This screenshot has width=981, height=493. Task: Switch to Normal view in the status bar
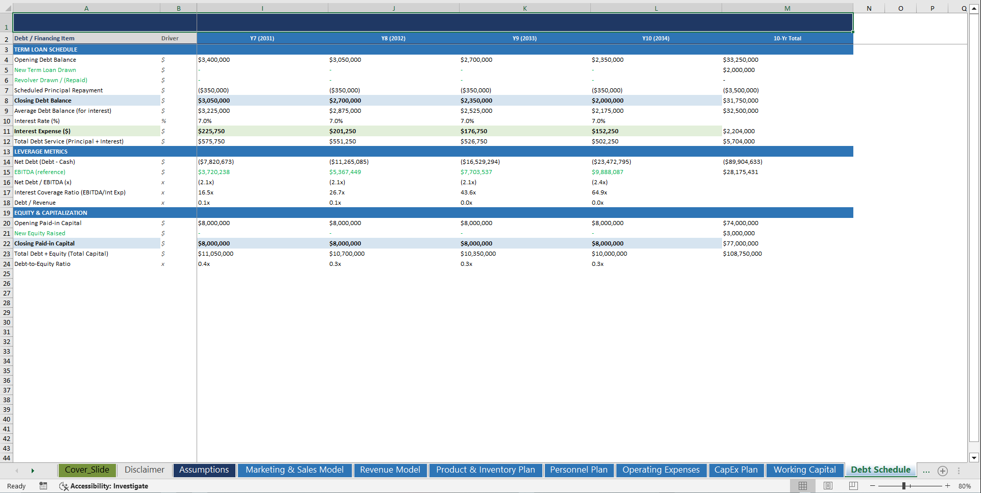[x=802, y=486]
